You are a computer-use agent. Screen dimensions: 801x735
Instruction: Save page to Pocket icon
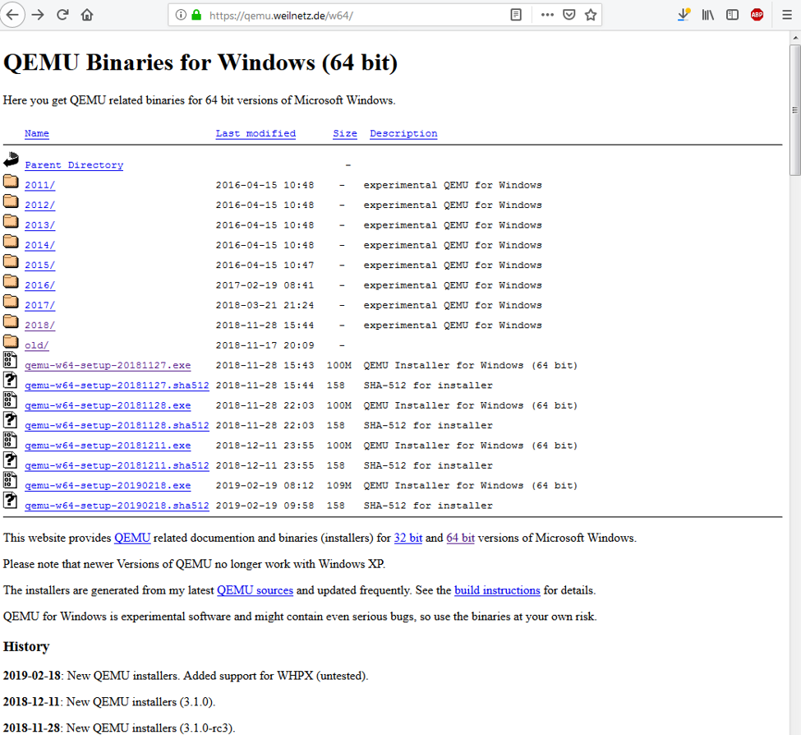coord(569,15)
